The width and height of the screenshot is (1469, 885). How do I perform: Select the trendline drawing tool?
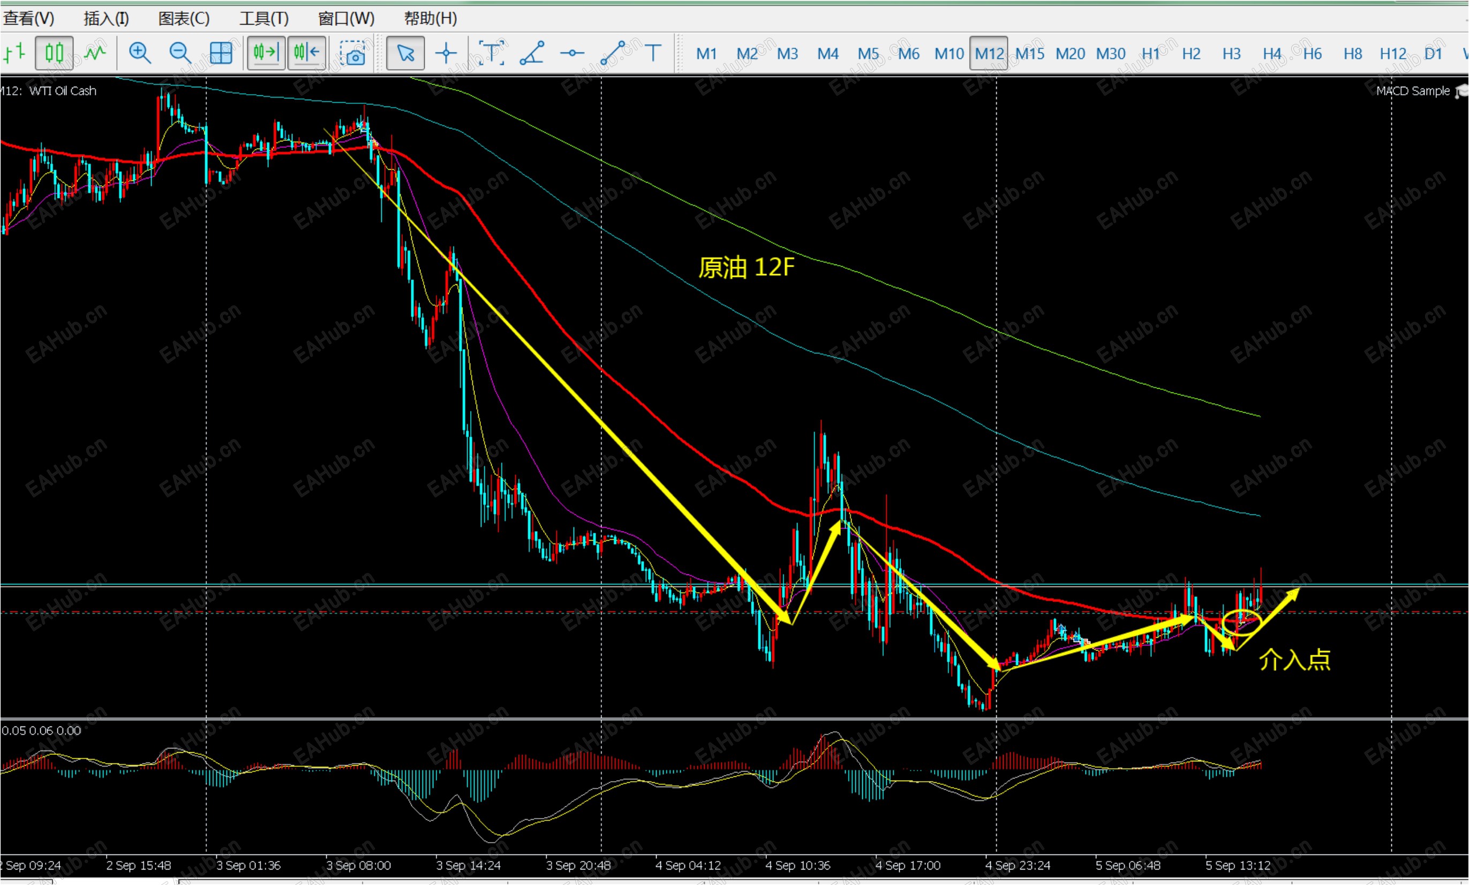[613, 53]
